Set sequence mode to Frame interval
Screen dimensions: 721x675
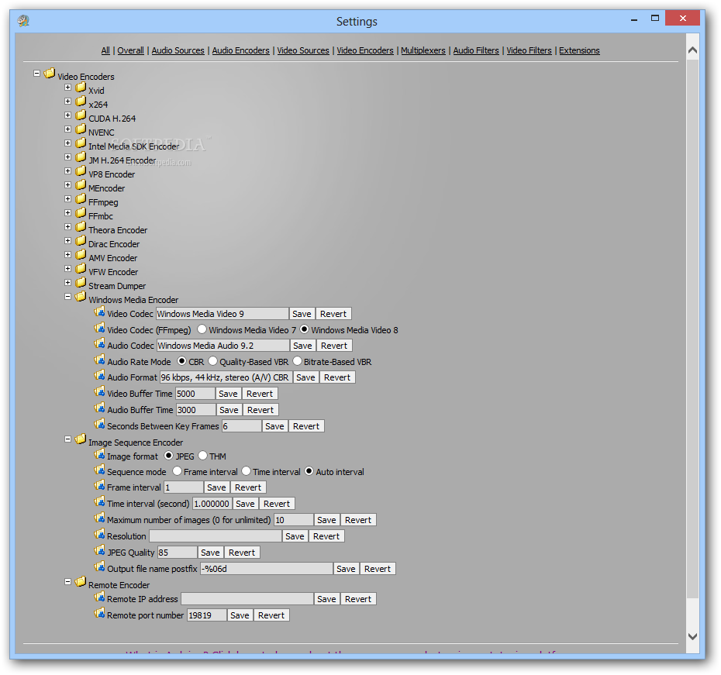click(177, 471)
